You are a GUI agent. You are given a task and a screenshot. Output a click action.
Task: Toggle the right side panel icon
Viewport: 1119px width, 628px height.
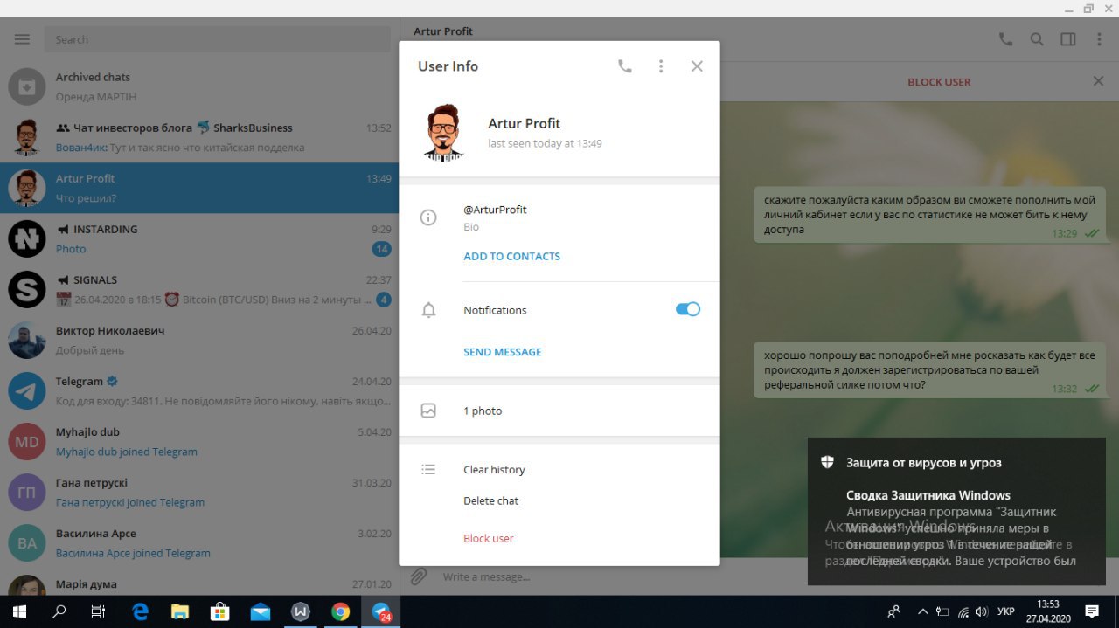coord(1067,39)
